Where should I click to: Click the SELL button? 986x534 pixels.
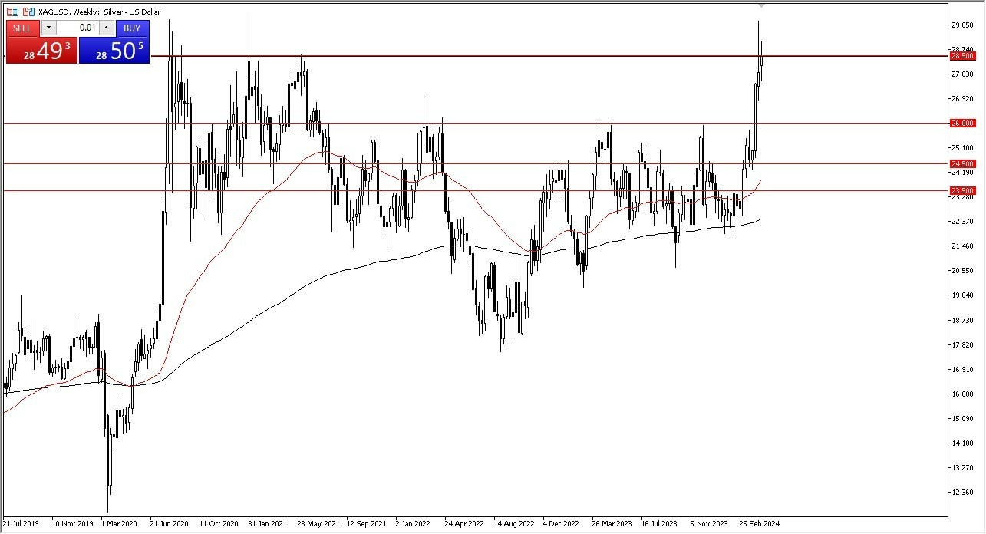[x=21, y=28]
